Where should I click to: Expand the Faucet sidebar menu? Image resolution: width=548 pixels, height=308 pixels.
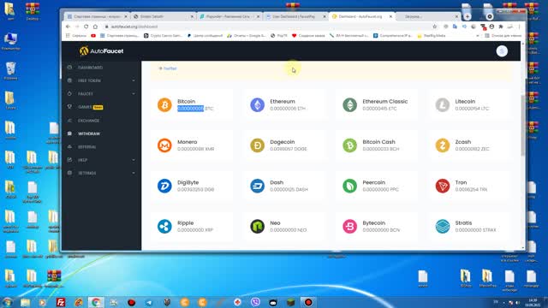click(x=101, y=94)
